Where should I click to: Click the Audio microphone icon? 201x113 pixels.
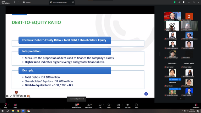(x=5, y=105)
